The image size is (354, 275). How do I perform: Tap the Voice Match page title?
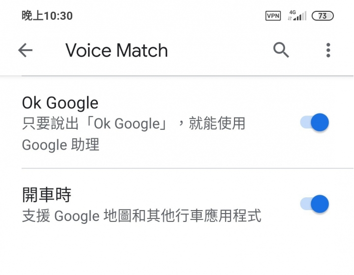[x=117, y=50]
